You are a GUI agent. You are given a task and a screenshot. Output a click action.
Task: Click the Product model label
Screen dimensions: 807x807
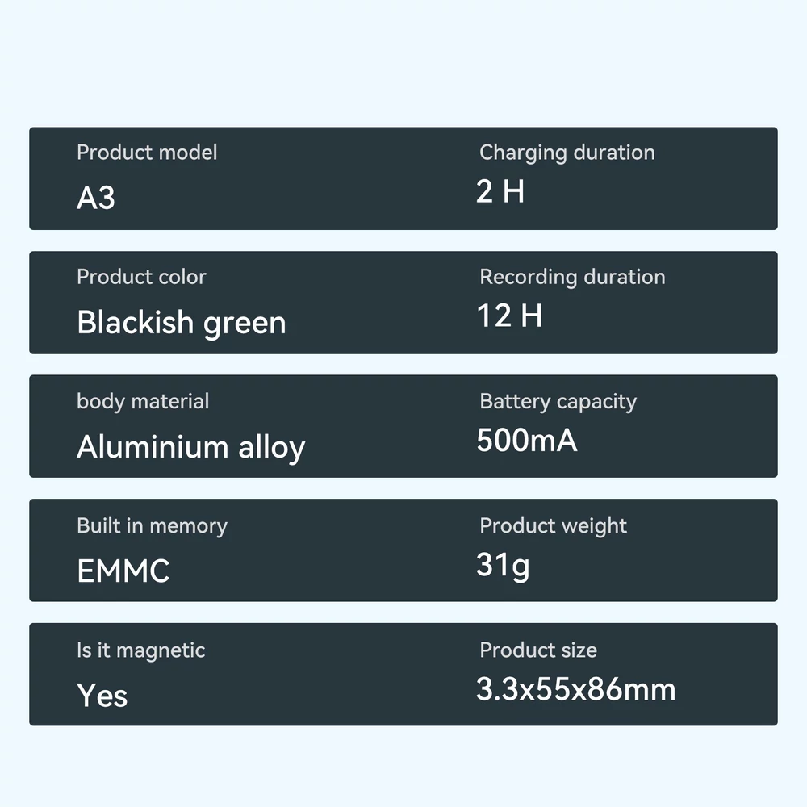[x=147, y=153]
